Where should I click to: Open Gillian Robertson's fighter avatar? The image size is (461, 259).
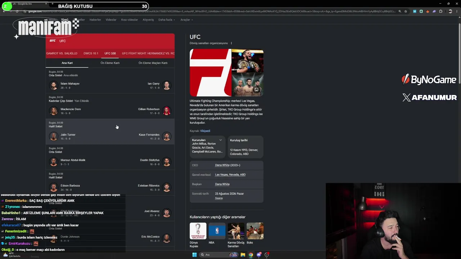tap(166, 111)
